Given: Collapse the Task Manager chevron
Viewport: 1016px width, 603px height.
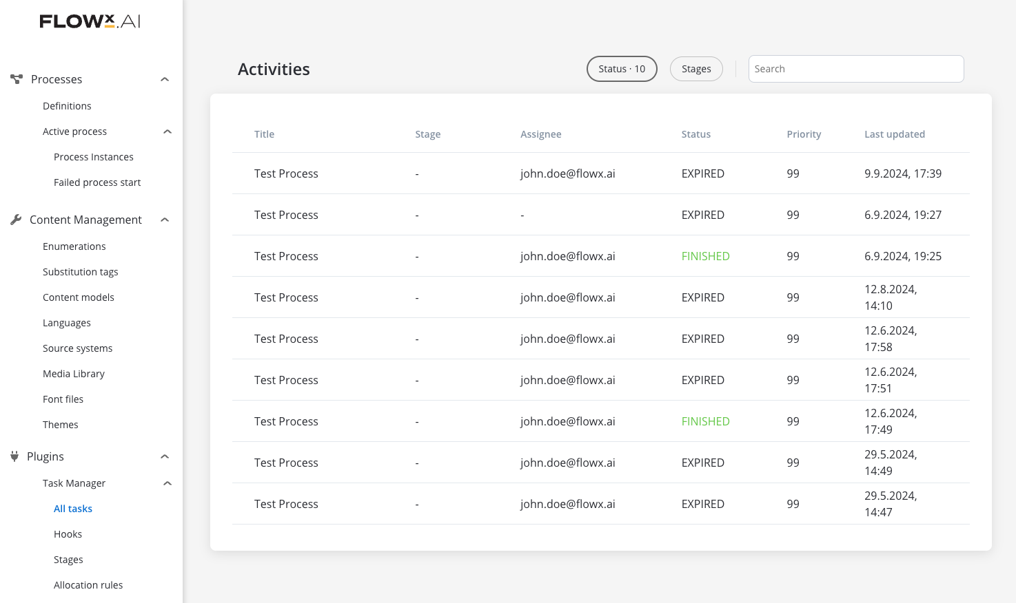Looking at the screenshot, I should click(x=167, y=483).
